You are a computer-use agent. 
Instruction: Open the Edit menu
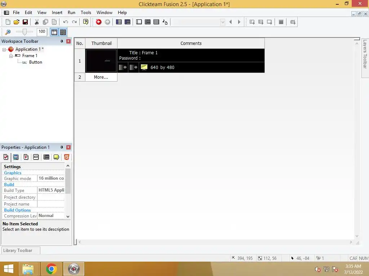pyautogui.click(x=28, y=13)
